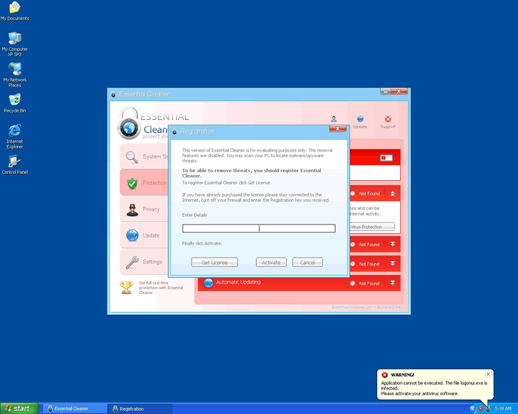Click the green shield Protection icon

[132, 183]
